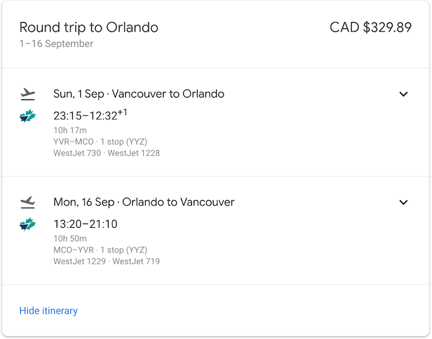Screen dimensions: 432x339
Task: Click the arrival plane icon for return flight
Action: (x=28, y=203)
